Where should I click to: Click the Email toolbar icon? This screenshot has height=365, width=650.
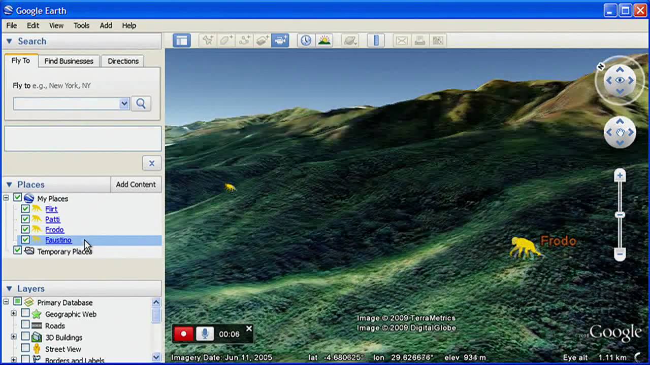pos(402,41)
